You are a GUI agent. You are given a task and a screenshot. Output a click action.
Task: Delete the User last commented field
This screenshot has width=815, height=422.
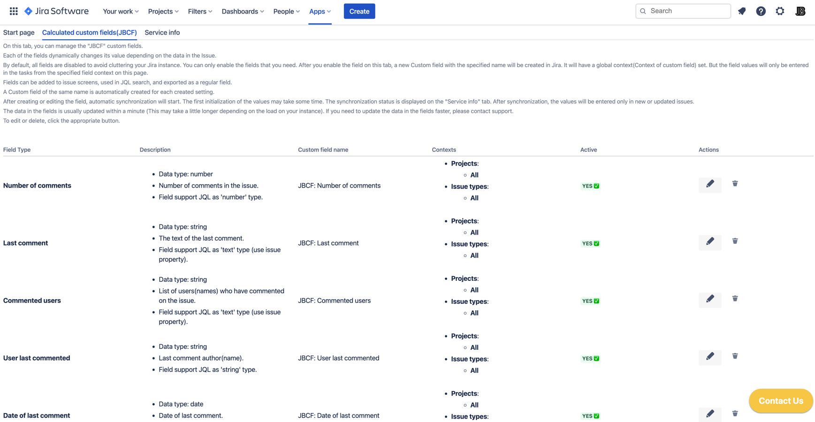pyautogui.click(x=735, y=356)
